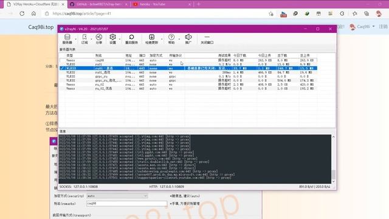Reload the browser page

[22, 13]
